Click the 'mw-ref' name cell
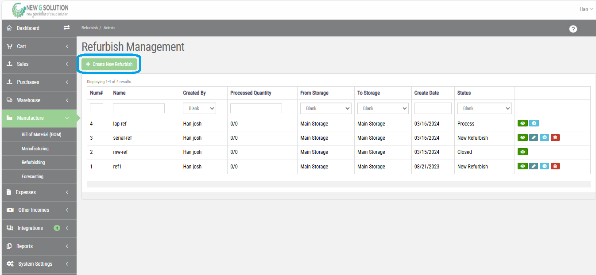Viewport: 596px width, 275px height. click(120, 152)
